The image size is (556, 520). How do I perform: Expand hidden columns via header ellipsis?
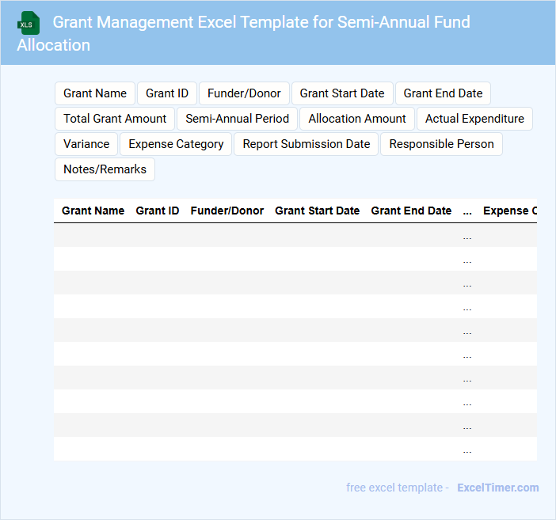click(467, 211)
